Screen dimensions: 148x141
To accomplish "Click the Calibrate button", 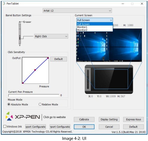I will tap(84, 119).
